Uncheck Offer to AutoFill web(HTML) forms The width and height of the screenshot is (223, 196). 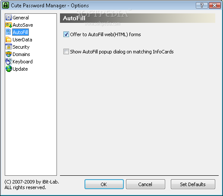coord(66,34)
